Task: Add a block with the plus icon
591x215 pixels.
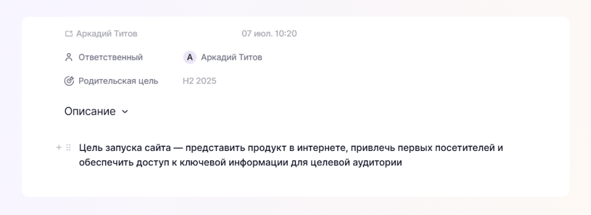Action: [58, 148]
